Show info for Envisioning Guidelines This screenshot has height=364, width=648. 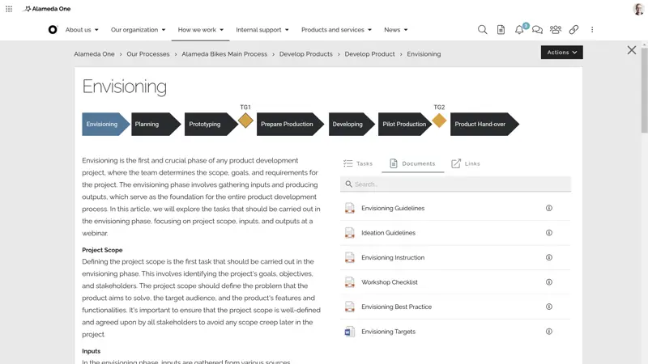[549, 208]
